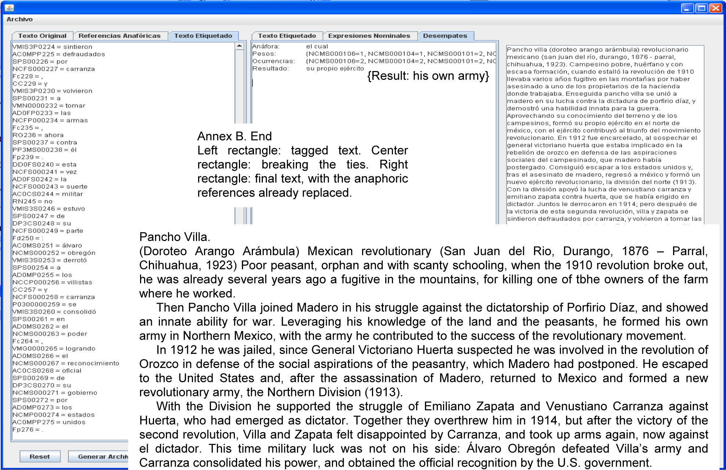
Task: Click the line VMIS3P0224 = sintieron
Action: pyautogui.click(x=52, y=47)
